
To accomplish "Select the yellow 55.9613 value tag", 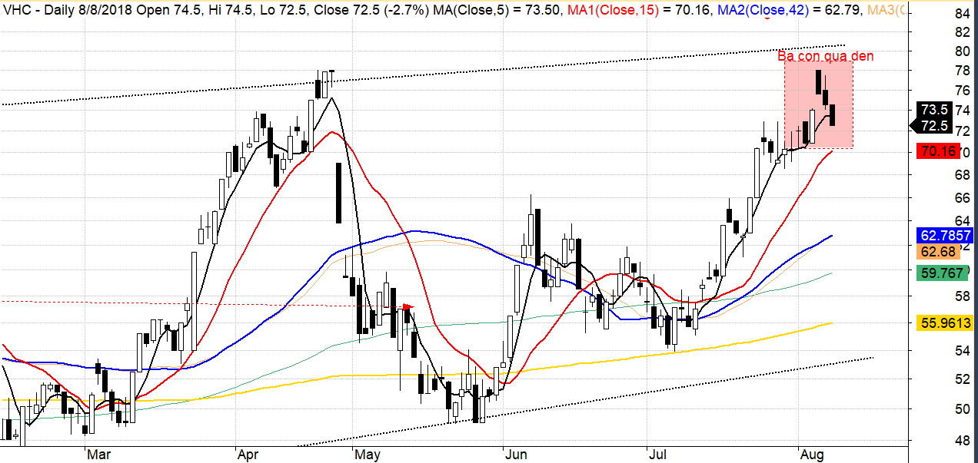I will pyautogui.click(x=943, y=324).
